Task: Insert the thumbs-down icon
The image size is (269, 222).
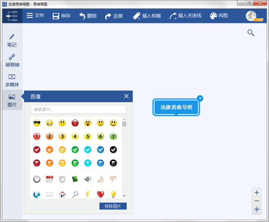Action: click(x=113, y=179)
